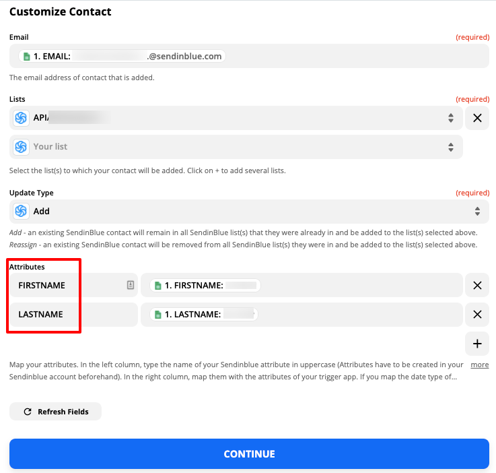Click the refresh icon on Refresh Fields
The width and height of the screenshot is (496, 473).
pos(28,412)
